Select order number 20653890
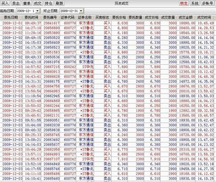Viewport: 216px width, 182px height. click(x=51, y=33)
